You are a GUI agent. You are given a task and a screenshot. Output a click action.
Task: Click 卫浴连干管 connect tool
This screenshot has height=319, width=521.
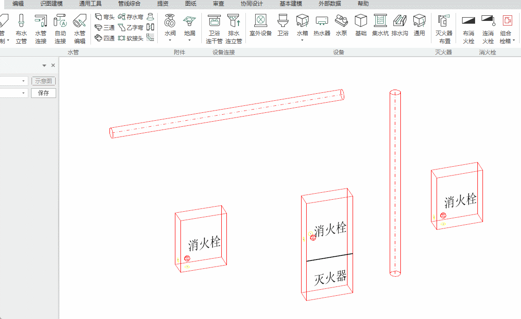click(214, 29)
